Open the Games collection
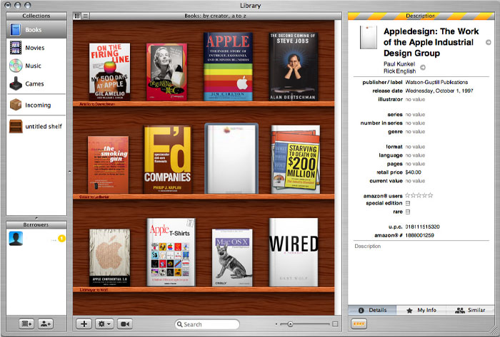 [36, 83]
